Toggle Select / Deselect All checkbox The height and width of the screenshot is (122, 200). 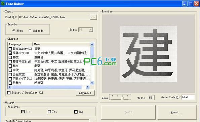pyautogui.click(x=9, y=93)
